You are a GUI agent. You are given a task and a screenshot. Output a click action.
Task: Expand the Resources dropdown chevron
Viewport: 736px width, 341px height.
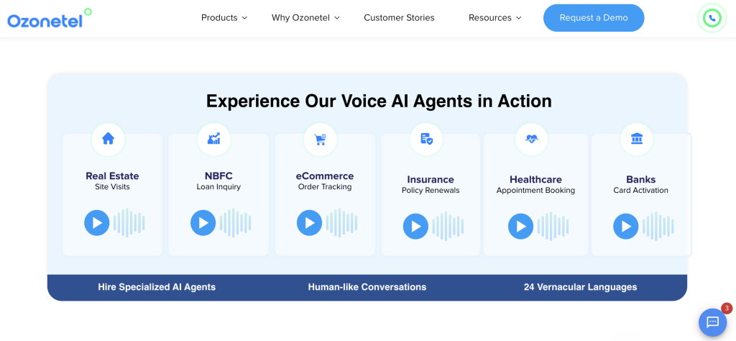pyautogui.click(x=519, y=18)
